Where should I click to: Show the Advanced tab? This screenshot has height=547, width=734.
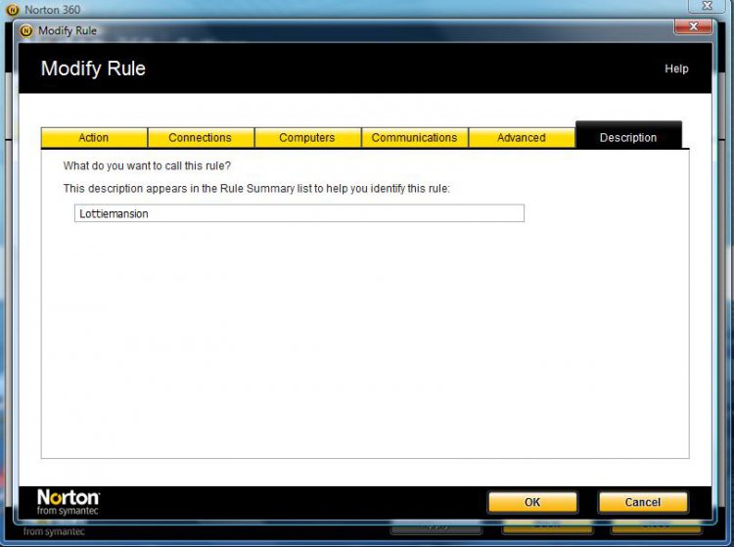521,138
